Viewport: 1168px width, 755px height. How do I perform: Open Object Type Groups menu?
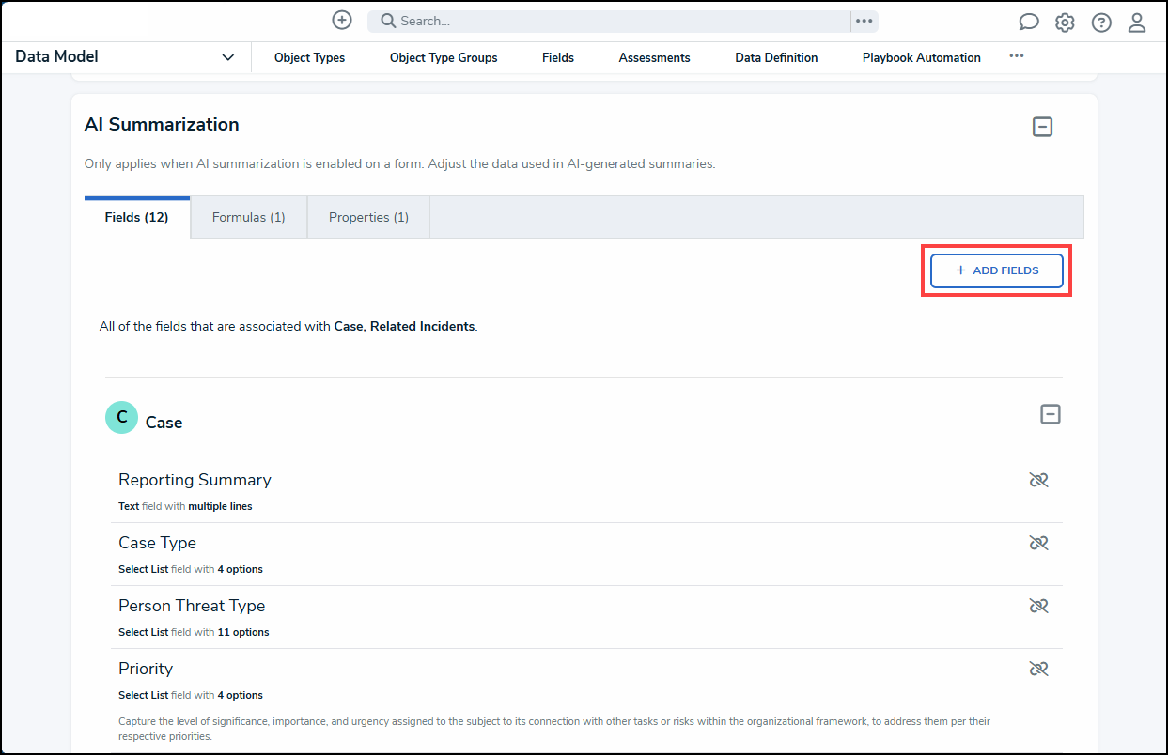444,58
